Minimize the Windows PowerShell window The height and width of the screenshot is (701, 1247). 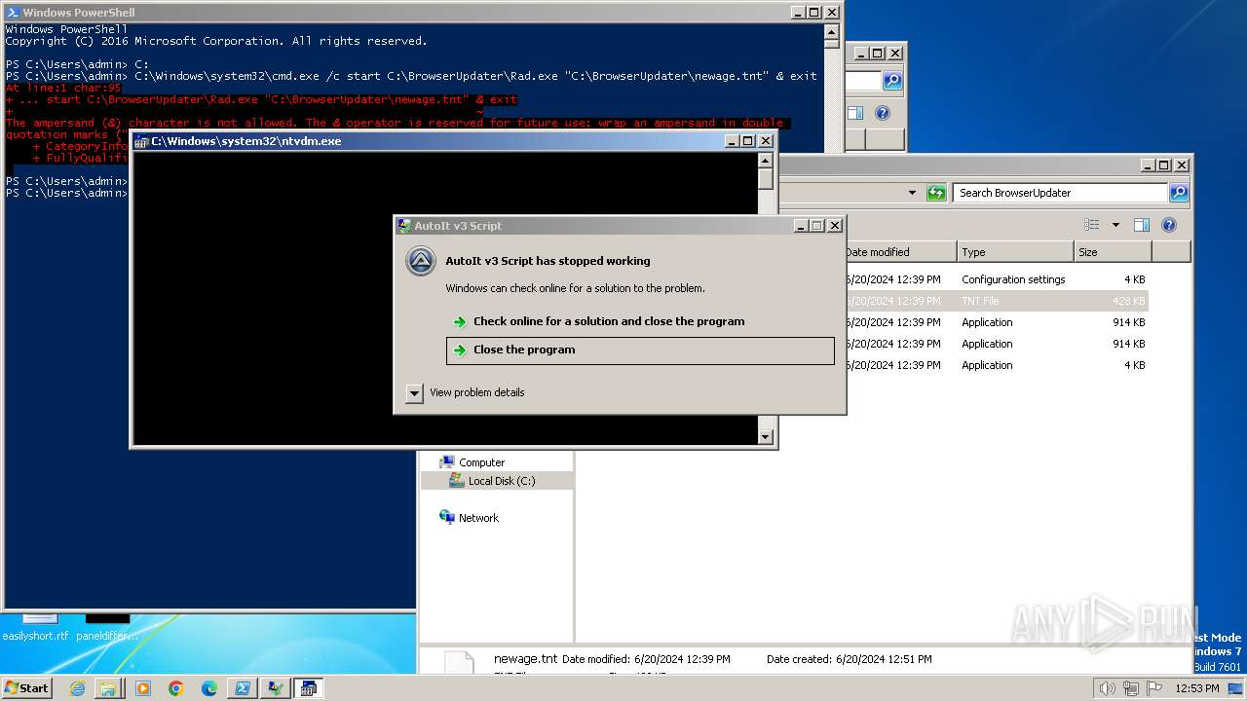(x=797, y=13)
